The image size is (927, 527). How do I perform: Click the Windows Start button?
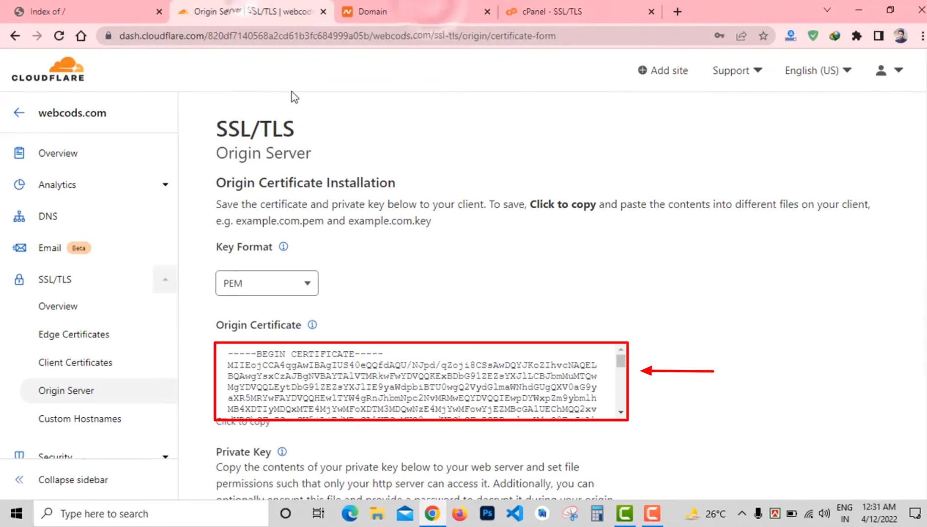16,513
